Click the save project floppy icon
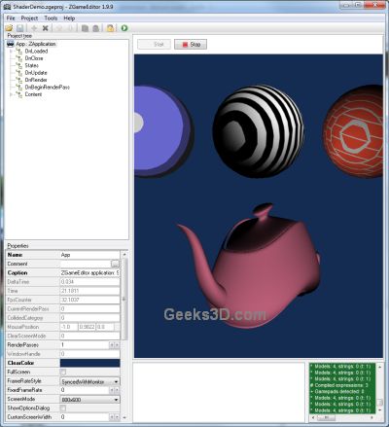 click(x=20, y=28)
